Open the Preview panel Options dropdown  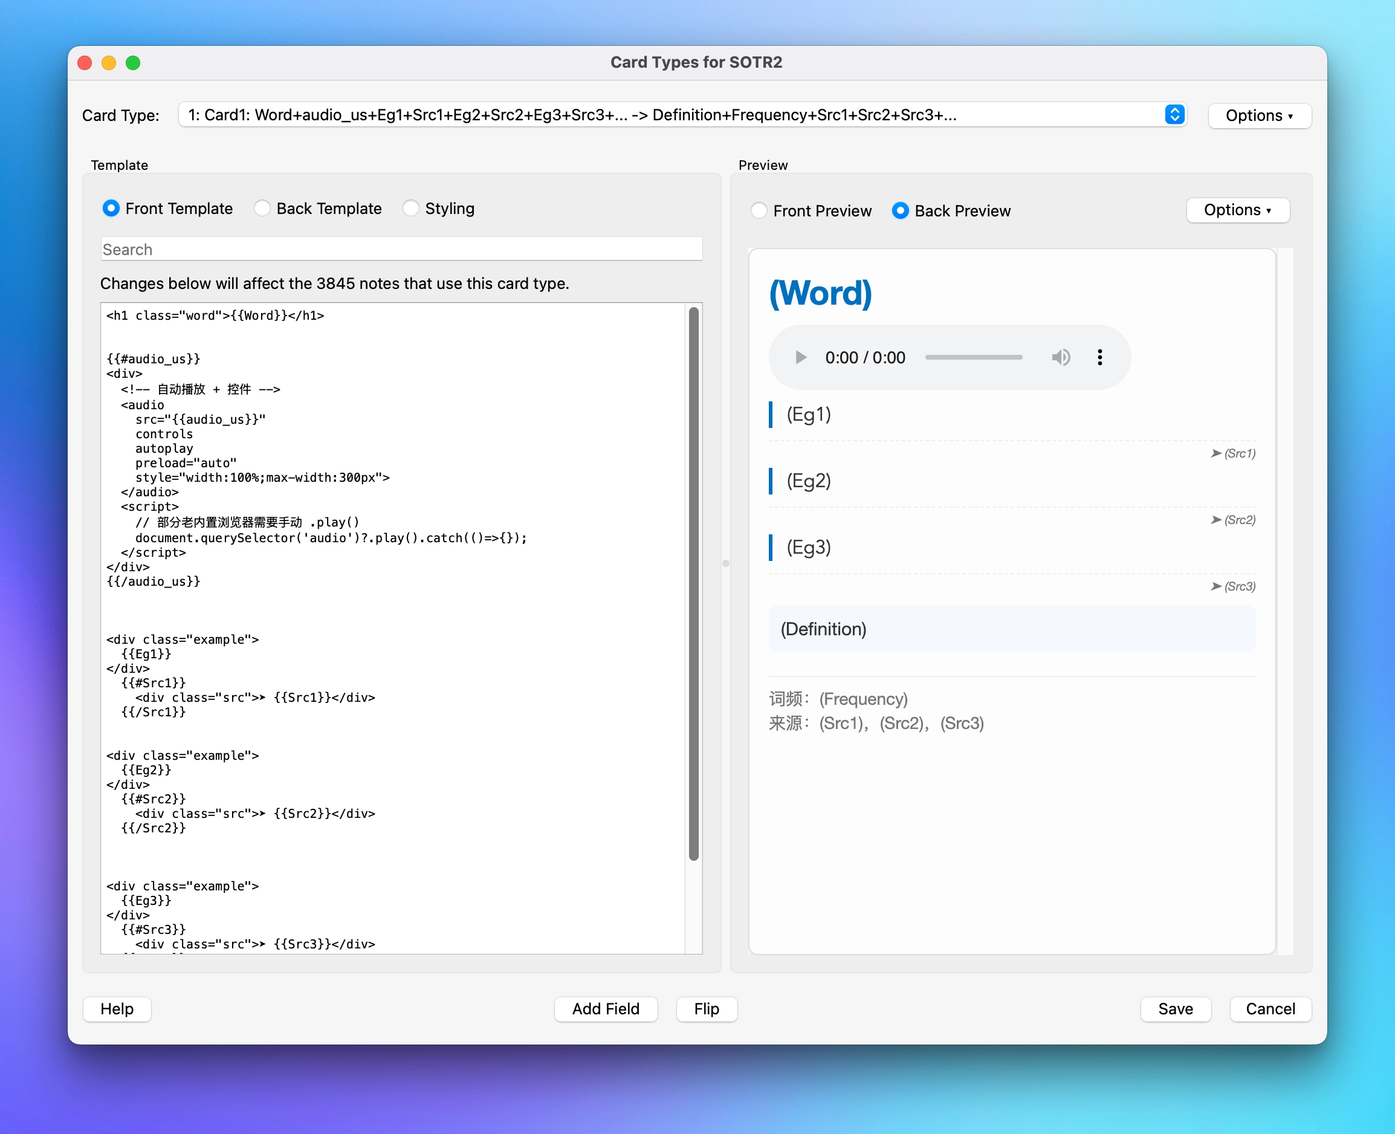coord(1237,210)
